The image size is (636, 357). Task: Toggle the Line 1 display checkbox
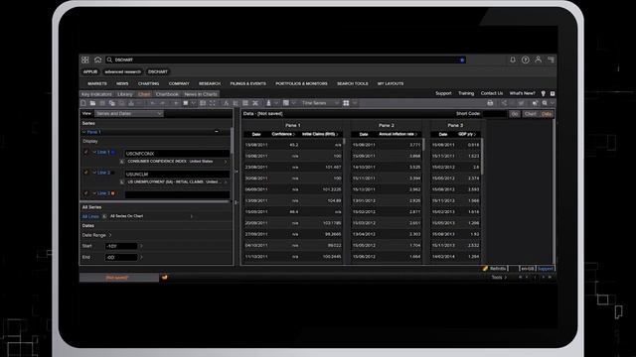86,152
